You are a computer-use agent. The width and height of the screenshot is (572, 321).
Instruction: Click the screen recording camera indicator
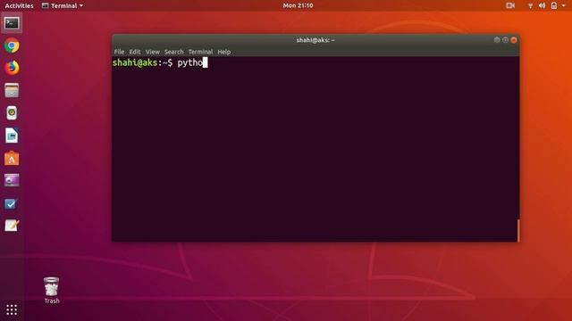tap(510, 5)
